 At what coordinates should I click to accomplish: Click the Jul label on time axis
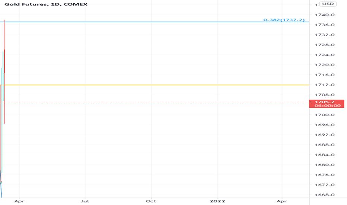(85, 201)
